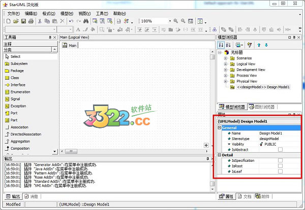
Task: Switch to the 文档 tab
Action: [x=245, y=196]
